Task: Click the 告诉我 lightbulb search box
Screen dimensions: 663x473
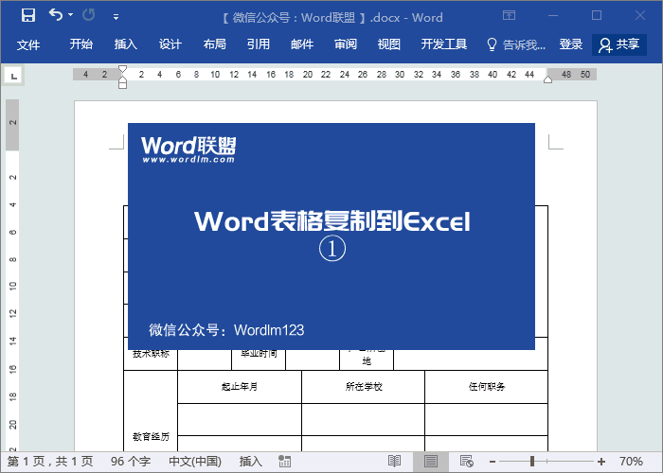Action: [x=516, y=44]
